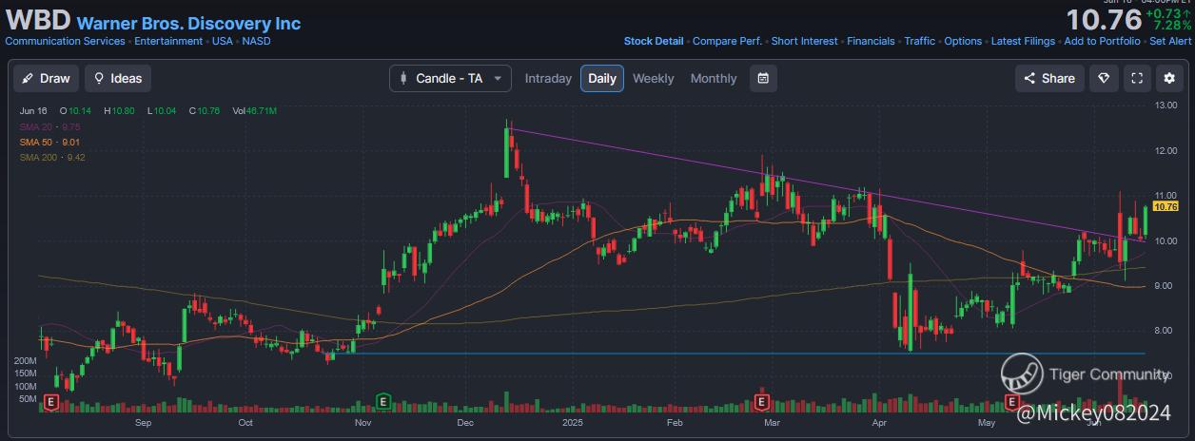Click the November earnings marker

tap(383, 401)
